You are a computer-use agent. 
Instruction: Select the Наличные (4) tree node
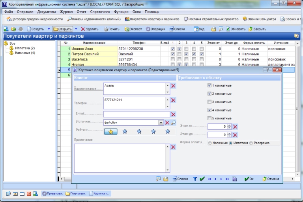click(x=25, y=53)
